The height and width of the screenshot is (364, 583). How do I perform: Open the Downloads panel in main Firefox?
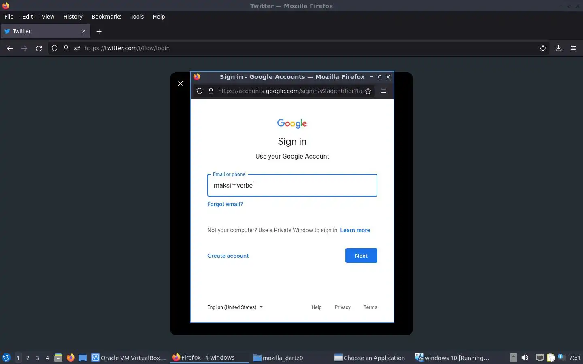(558, 48)
